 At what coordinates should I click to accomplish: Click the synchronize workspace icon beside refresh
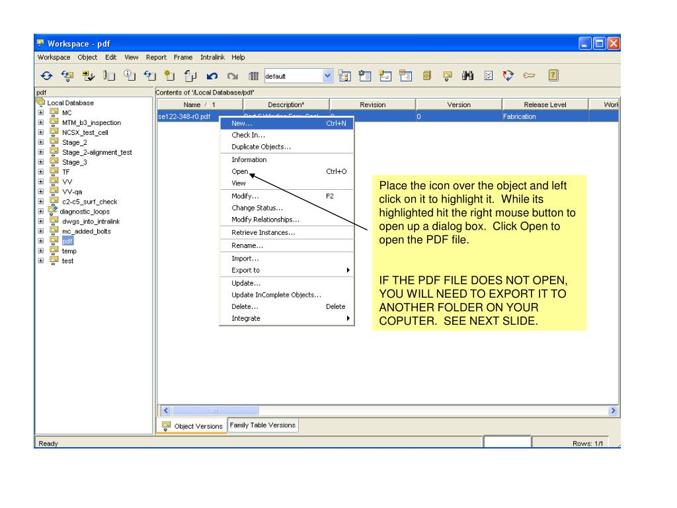coord(67,76)
